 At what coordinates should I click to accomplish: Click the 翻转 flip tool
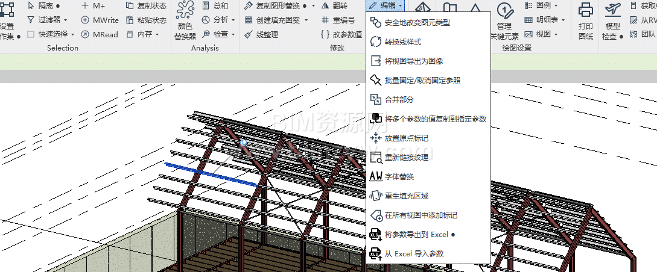[334, 5]
